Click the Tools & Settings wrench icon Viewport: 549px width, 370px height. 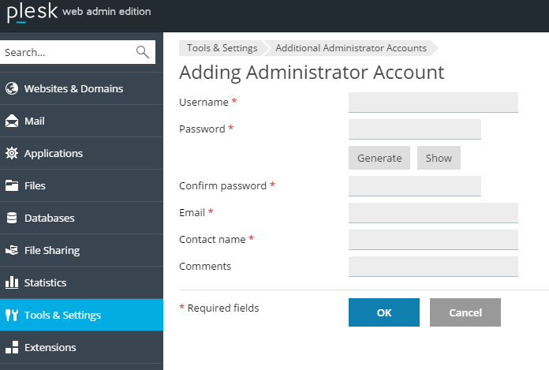12,316
